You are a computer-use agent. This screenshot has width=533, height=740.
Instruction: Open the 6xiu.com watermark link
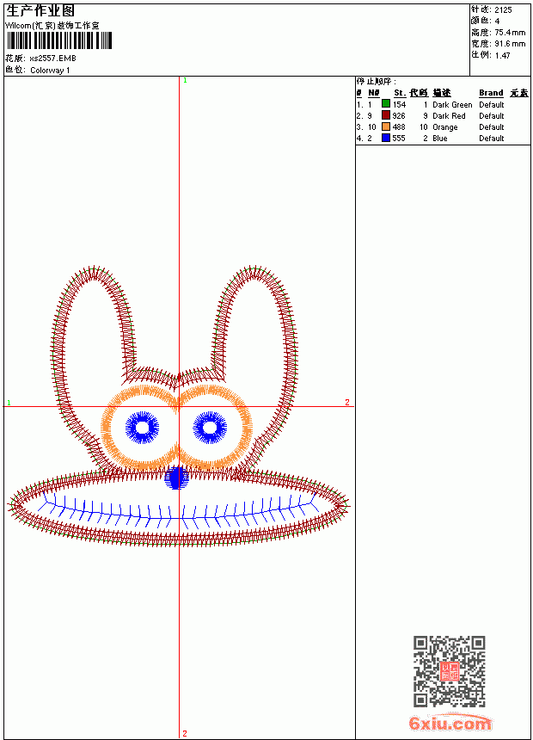450,723
